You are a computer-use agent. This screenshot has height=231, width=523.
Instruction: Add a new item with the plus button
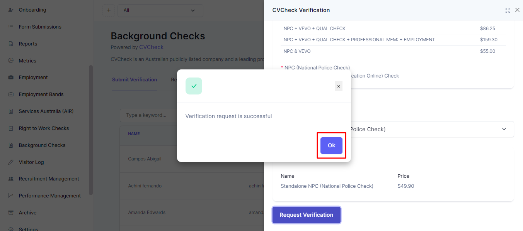coord(108,10)
